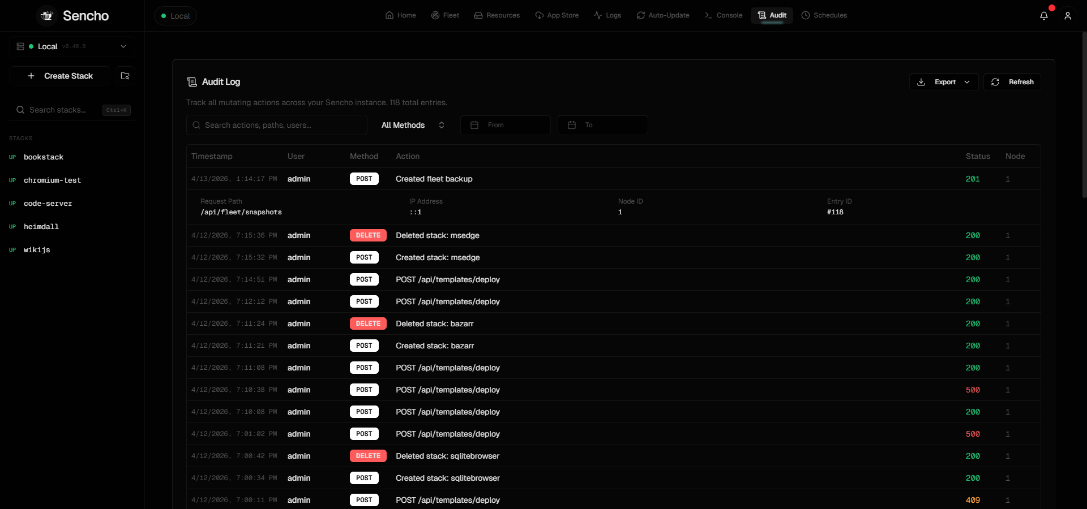Click the page vertical scrollbar
Image resolution: width=1087 pixels, height=509 pixels.
click(x=1084, y=115)
